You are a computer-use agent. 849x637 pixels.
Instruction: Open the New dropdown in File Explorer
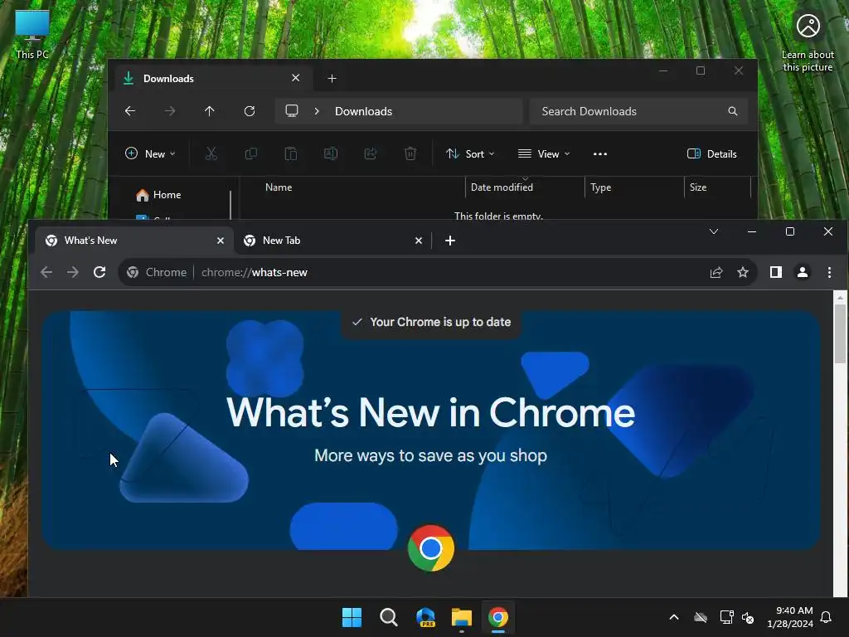point(150,153)
